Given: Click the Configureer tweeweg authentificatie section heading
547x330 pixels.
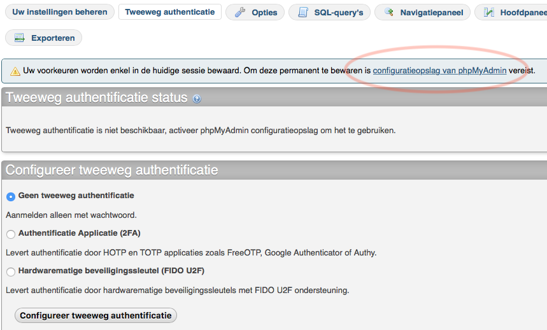Looking at the screenshot, I should coord(112,170).
